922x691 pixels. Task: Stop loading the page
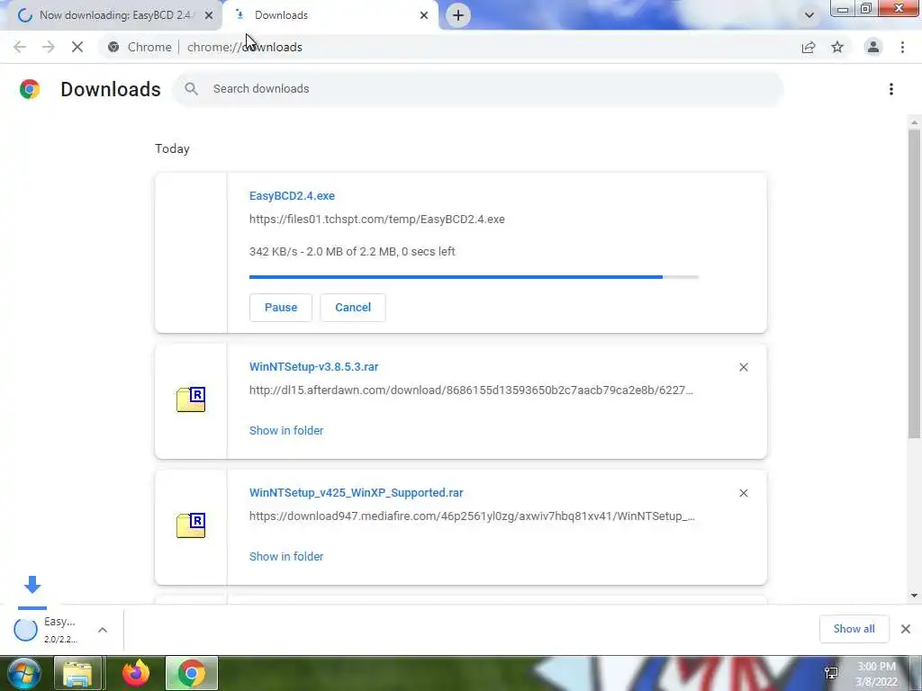[x=77, y=47]
